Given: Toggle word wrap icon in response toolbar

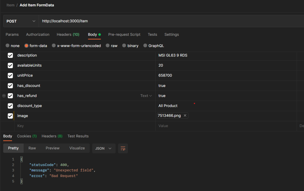Looking at the screenshot, I should (x=123, y=148).
